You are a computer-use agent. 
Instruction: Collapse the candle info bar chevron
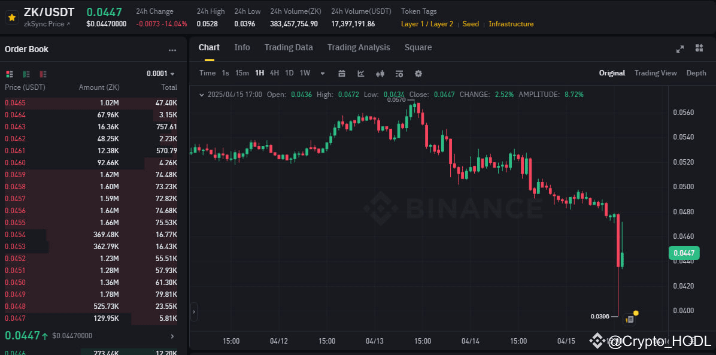[x=201, y=94]
